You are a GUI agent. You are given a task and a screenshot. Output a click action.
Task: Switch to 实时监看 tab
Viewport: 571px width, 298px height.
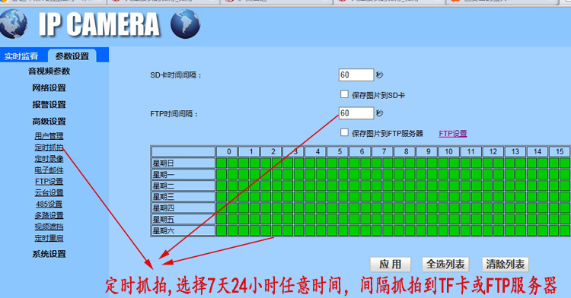[x=21, y=56]
